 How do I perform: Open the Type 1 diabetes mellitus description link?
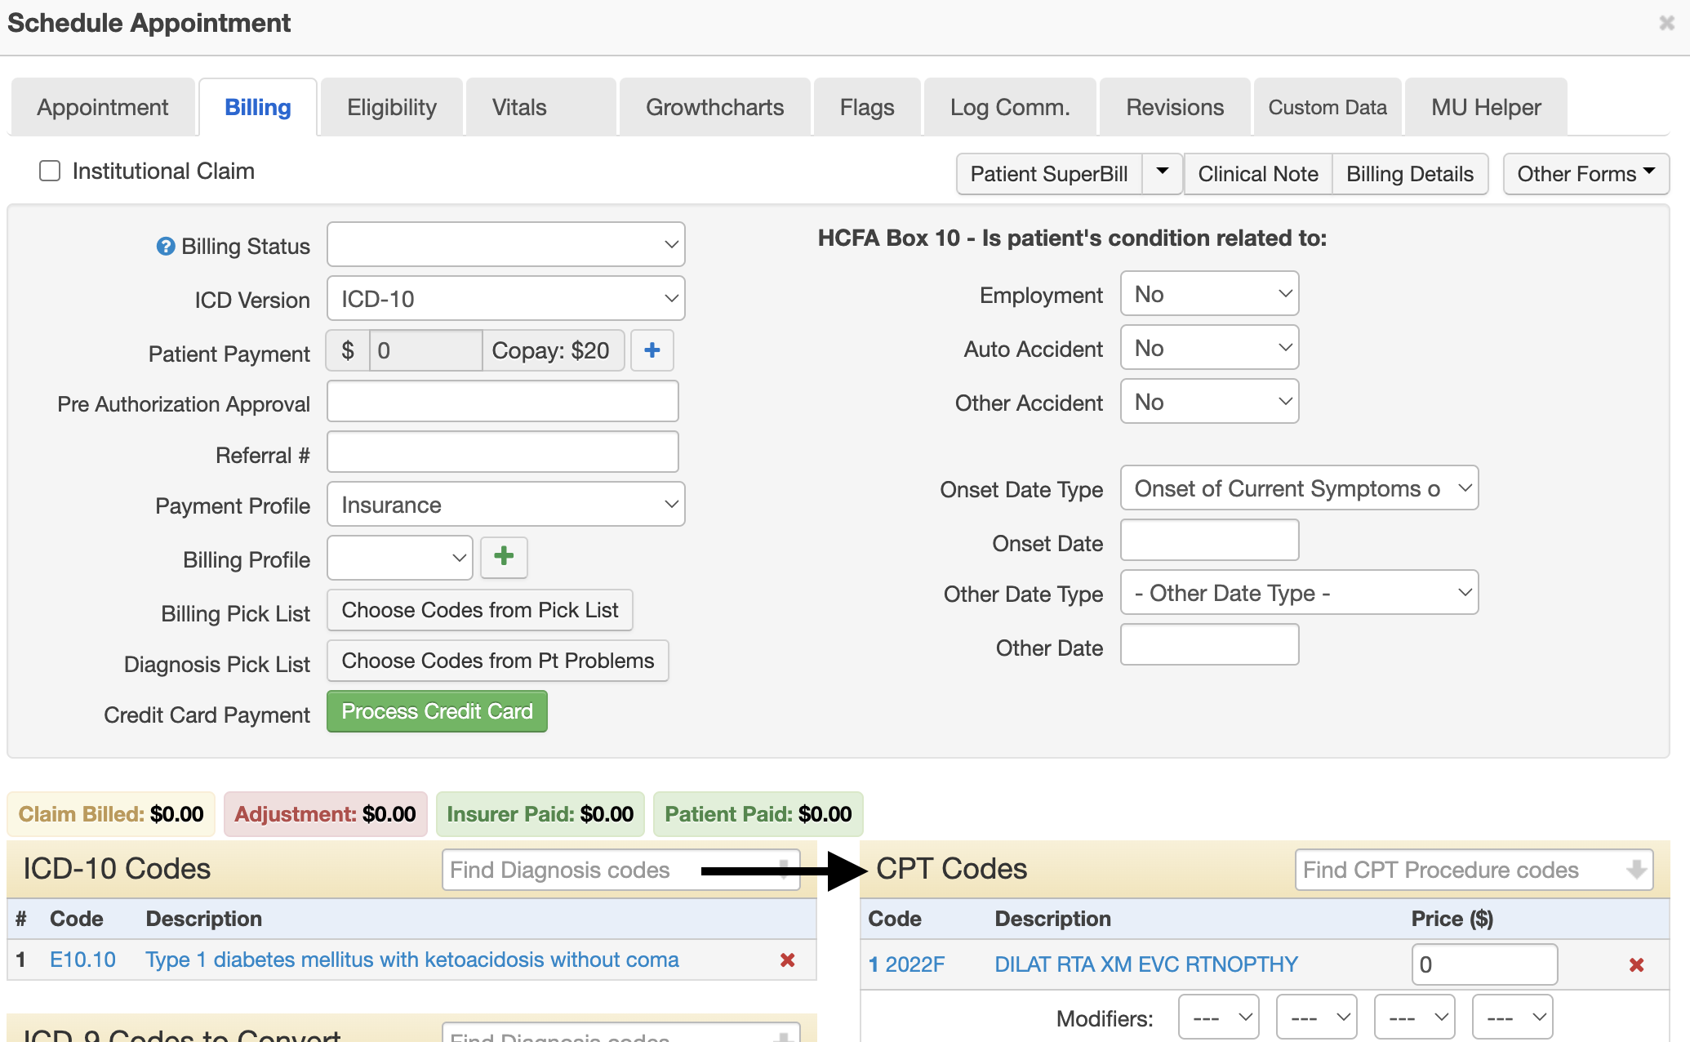point(412,960)
